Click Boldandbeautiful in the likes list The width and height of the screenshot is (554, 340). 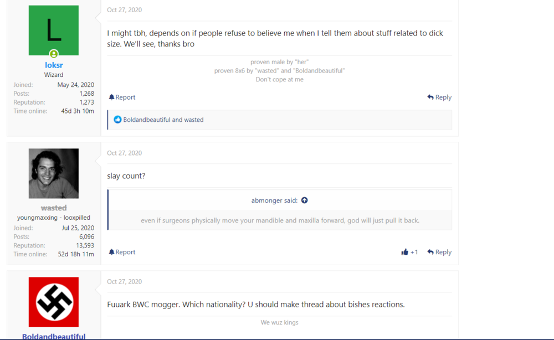pos(146,120)
